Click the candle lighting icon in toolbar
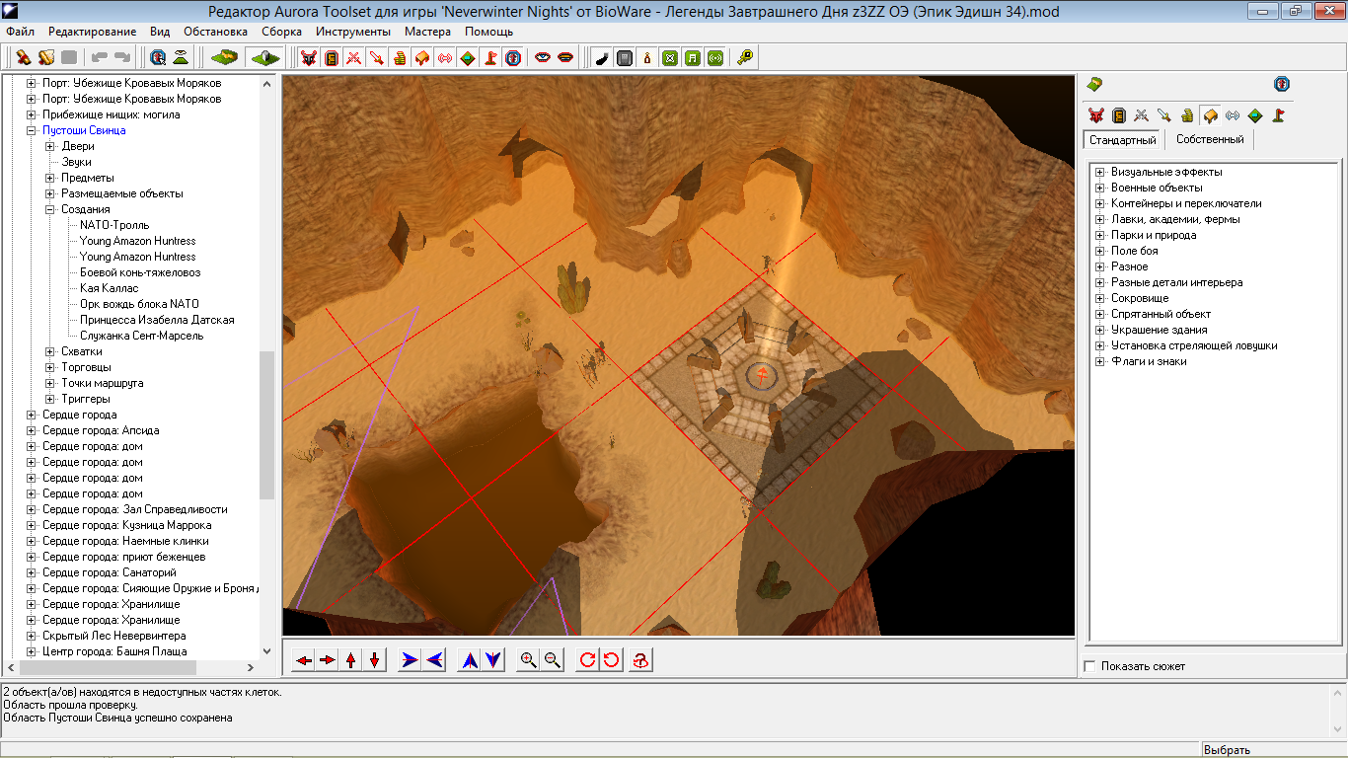The width and height of the screenshot is (1348, 758). coord(646,58)
